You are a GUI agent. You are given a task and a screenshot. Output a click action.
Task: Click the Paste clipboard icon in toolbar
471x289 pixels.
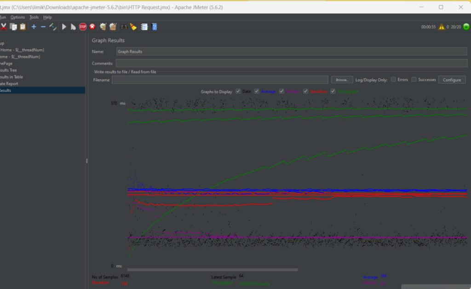[22, 27]
